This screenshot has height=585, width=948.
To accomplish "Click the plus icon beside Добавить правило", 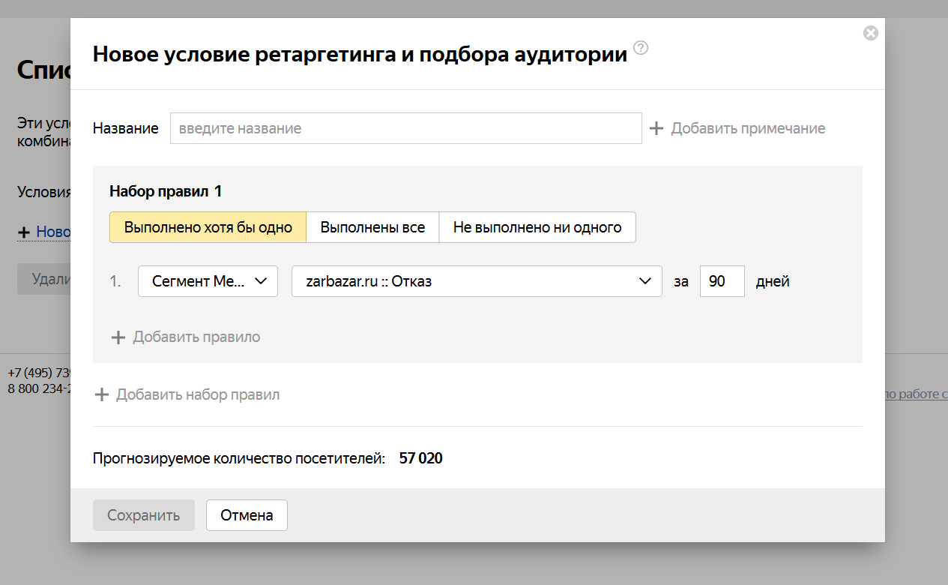I will (118, 337).
